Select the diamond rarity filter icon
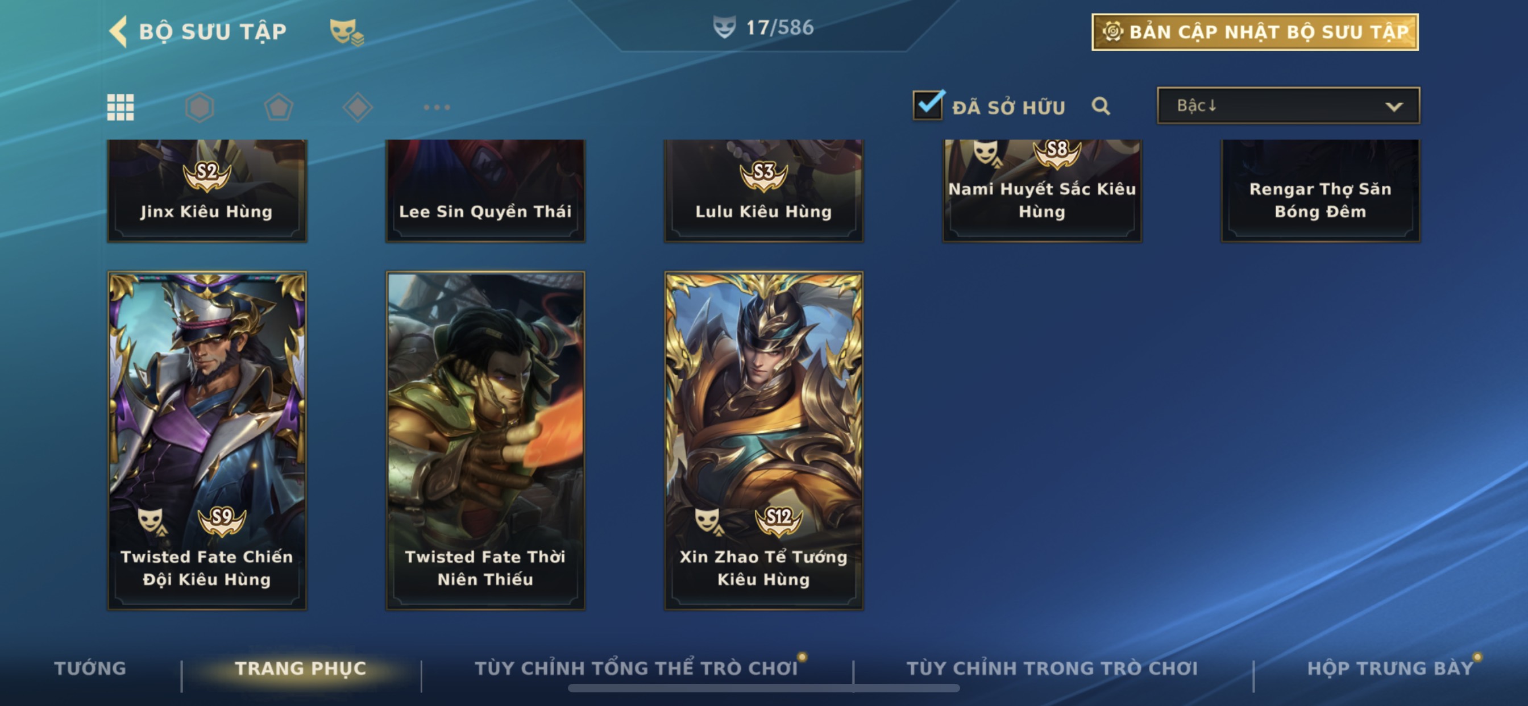Screen dimensions: 1528x706 click(358, 107)
